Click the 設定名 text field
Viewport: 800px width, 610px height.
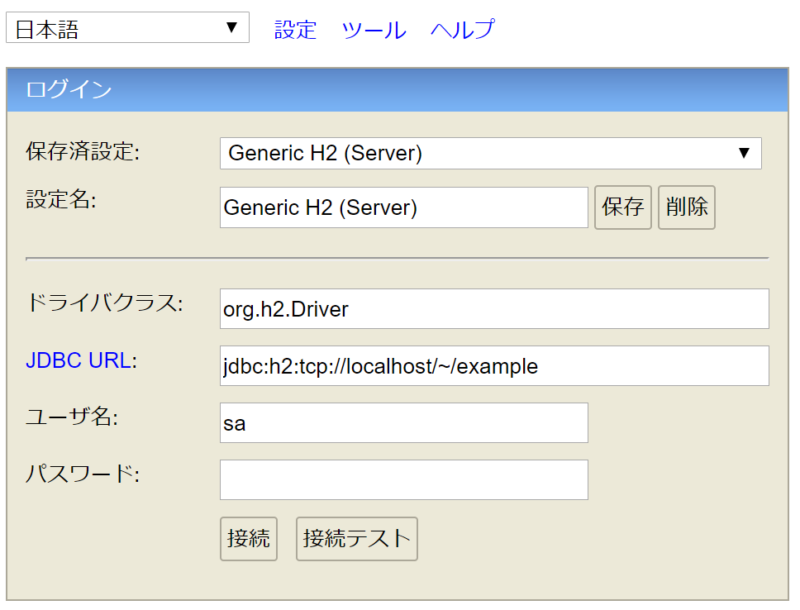(x=403, y=207)
